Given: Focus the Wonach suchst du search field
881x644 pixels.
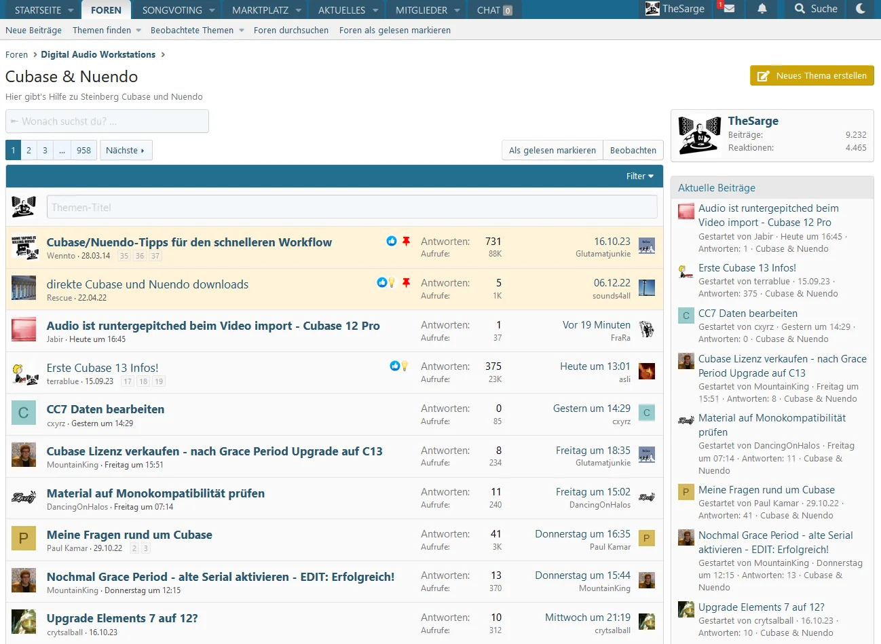Looking at the screenshot, I should click(x=107, y=121).
